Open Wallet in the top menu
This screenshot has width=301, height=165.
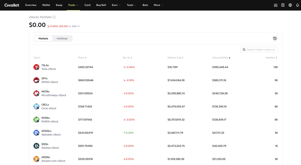tap(46, 5)
